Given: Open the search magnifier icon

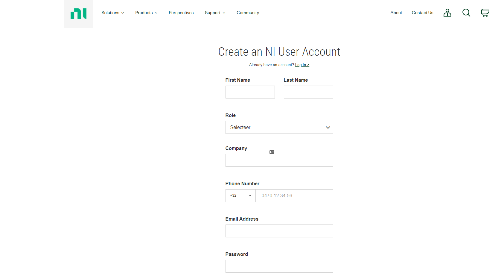Looking at the screenshot, I should point(466,13).
